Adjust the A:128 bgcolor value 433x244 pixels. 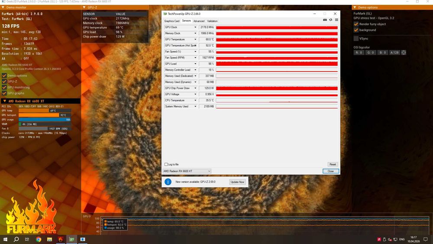394,52
